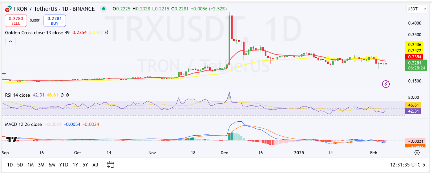Click the 0.4000 price axis label

pos(415,23)
